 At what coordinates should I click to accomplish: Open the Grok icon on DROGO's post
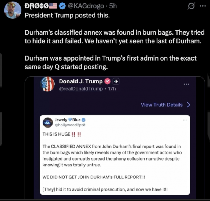pyautogui.click(x=191, y=6)
